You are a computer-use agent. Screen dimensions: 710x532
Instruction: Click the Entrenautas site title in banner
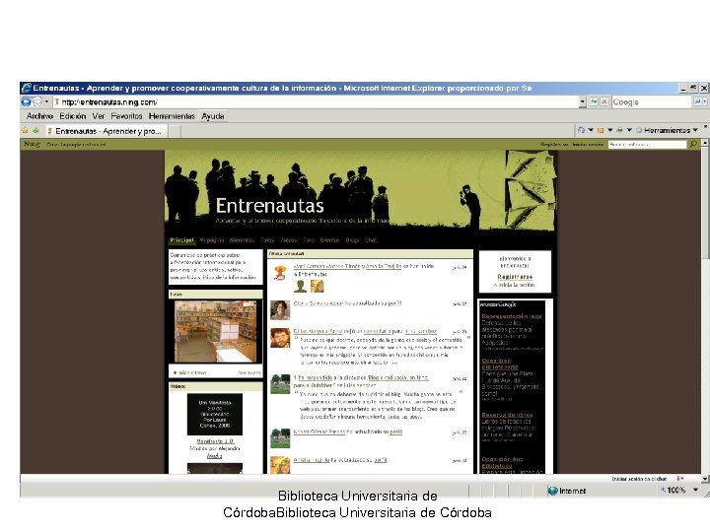(269, 206)
